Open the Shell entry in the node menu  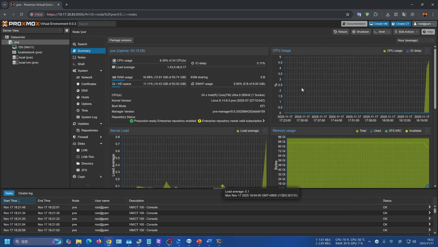coord(81,64)
